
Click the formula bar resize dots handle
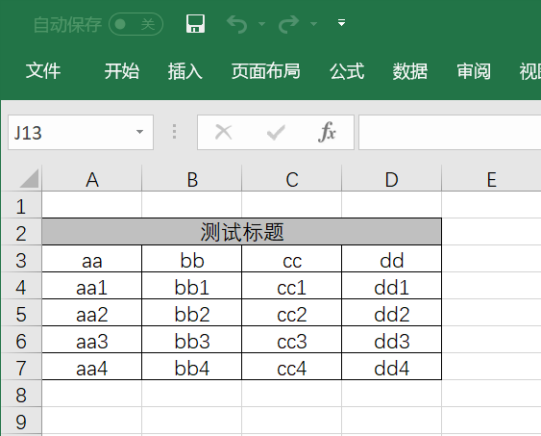coord(175,132)
